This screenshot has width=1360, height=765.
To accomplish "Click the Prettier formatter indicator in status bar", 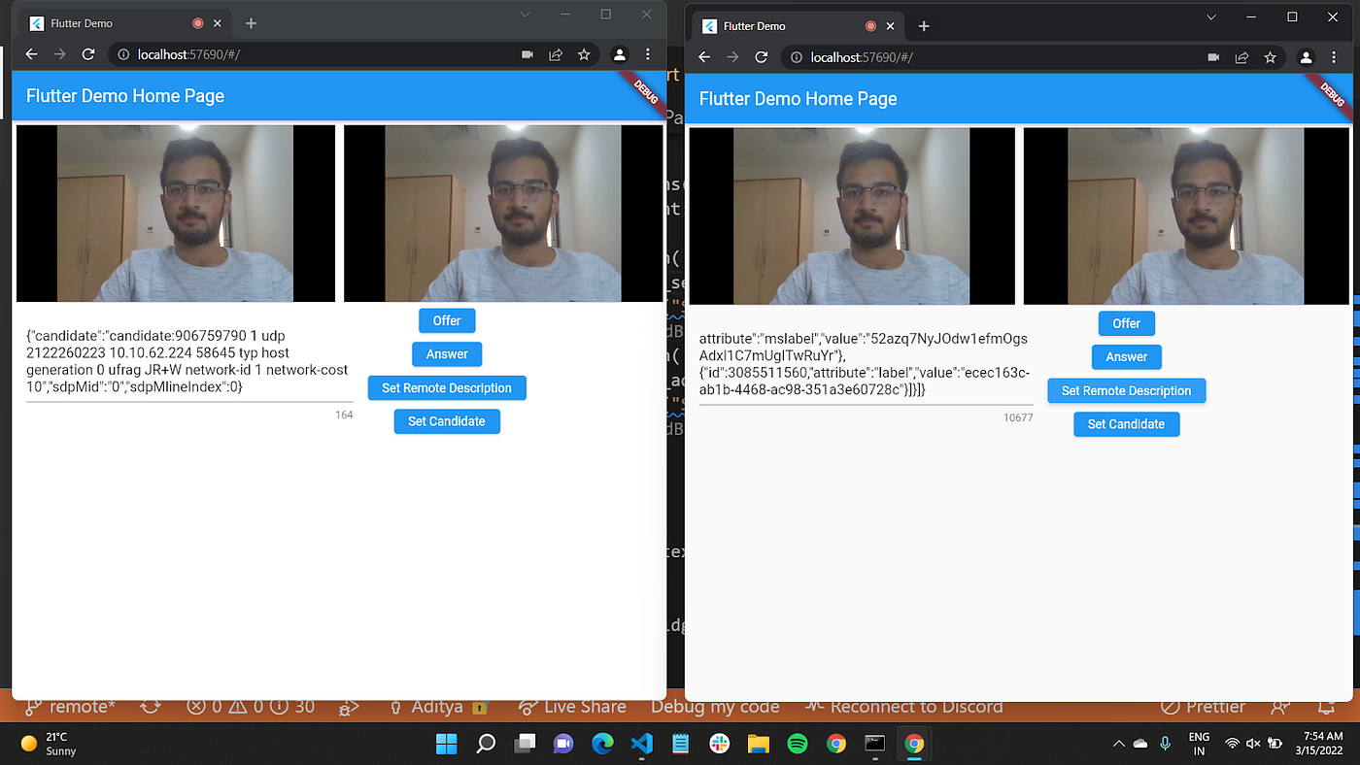I will [x=1203, y=706].
